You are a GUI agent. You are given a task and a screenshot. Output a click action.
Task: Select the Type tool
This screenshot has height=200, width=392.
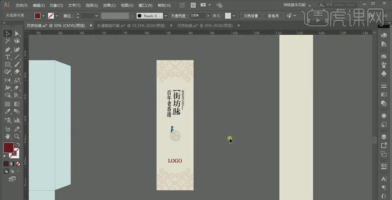tap(8, 57)
